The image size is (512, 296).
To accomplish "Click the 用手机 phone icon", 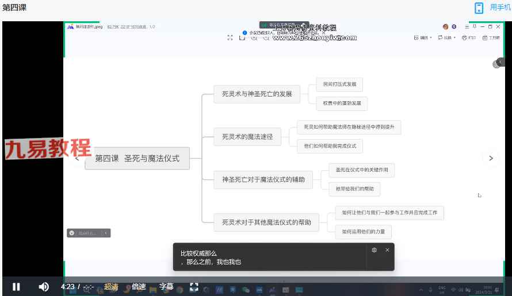I will pos(479,8).
